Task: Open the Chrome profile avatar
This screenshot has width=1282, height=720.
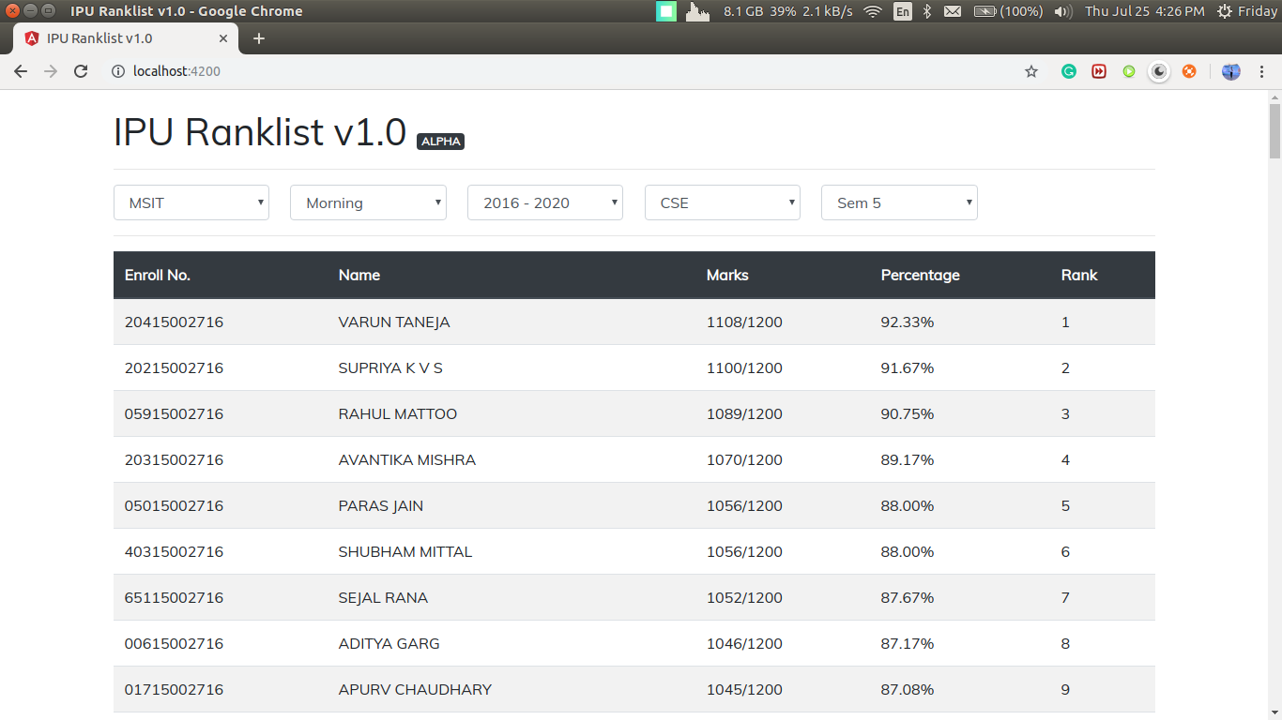Action: pyautogui.click(x=1231, y=71)
